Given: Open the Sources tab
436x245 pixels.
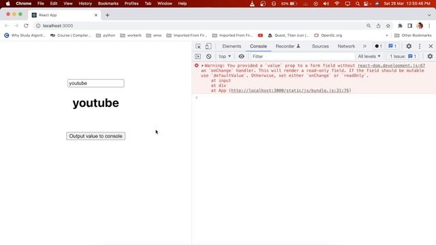Looking at the screenshot, I should pyautogui.click(x=320, y=46).
